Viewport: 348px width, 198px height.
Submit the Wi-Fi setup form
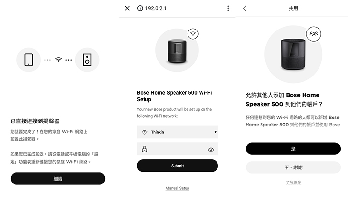[x=177, y=166]
